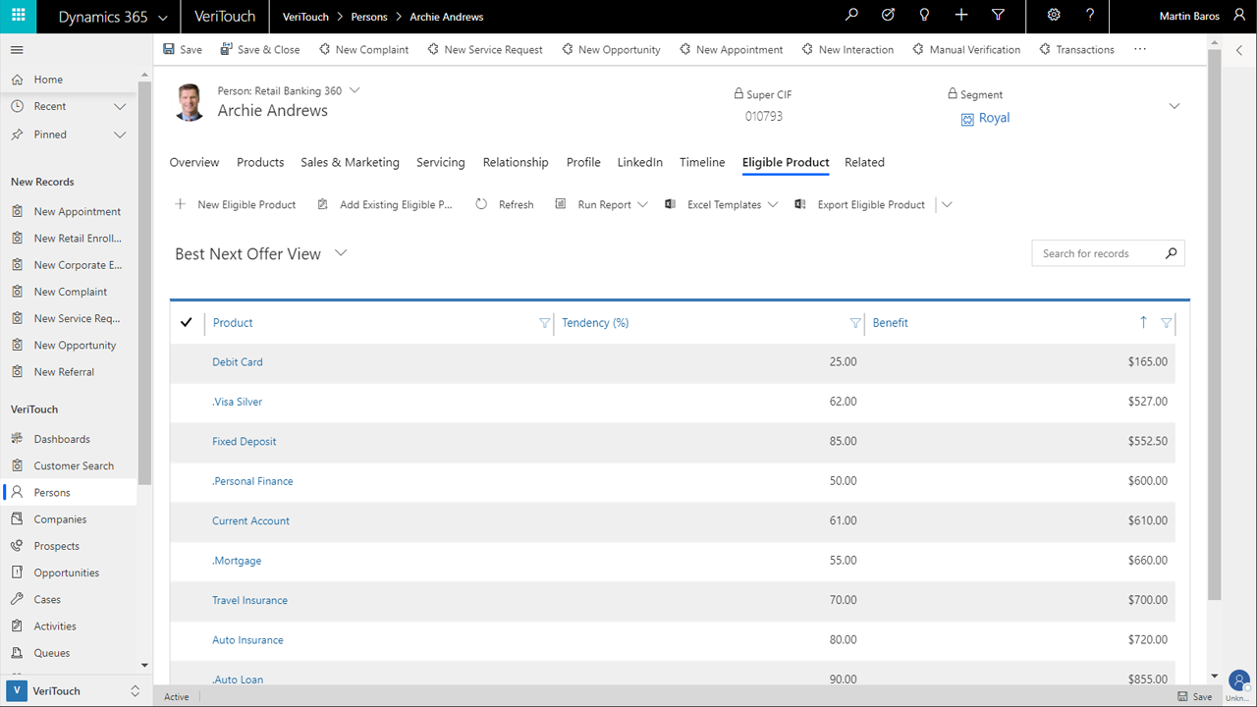Screen dimensions: 1257x707
Task: Click the advanced find funnel icon
Action: (998, 16)
